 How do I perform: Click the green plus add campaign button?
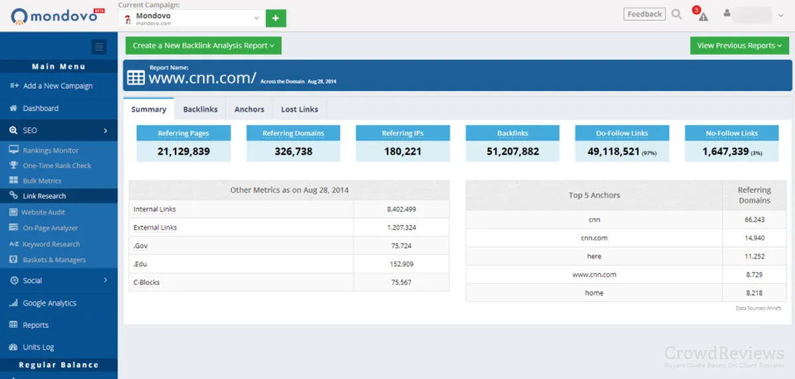coord(276,18)
